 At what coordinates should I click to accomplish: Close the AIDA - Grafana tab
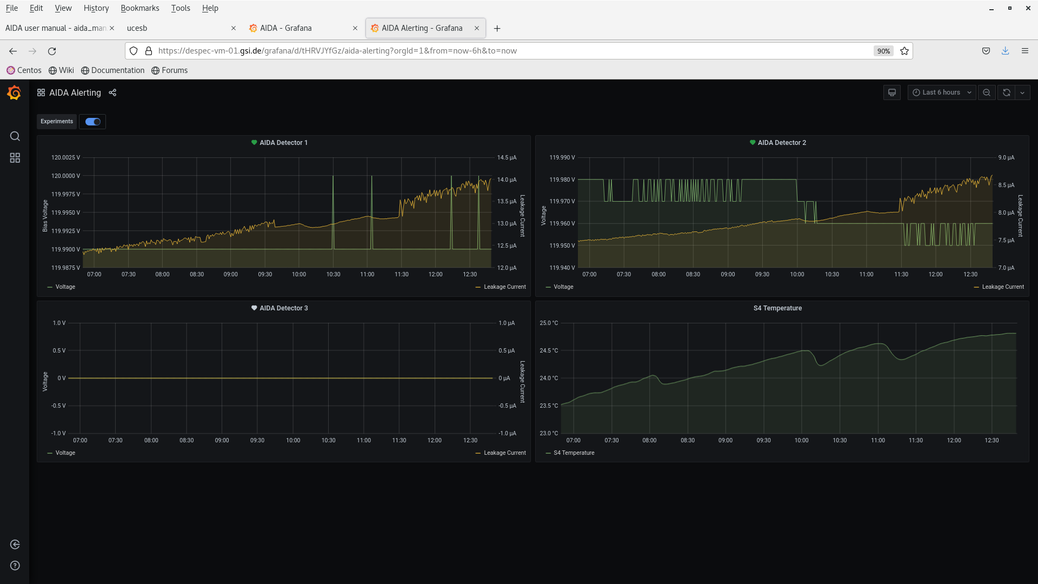355,28
